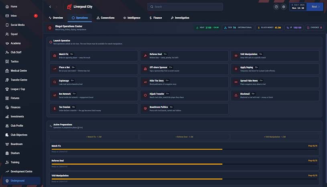The image size is (327, 187).
Task: Click the Tier T4 International badge
Action: point(238,28)
